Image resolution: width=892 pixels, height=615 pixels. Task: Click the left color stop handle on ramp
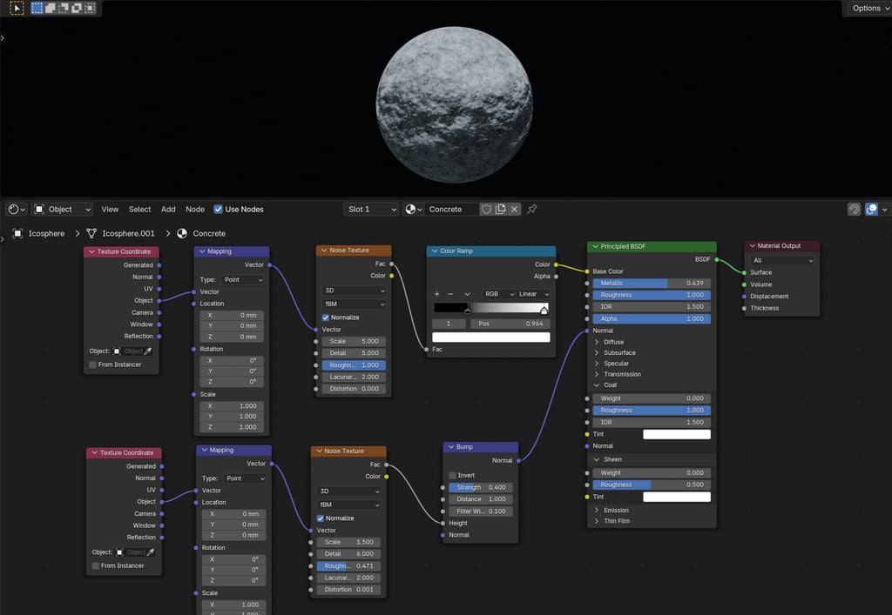tap(468, 311)
